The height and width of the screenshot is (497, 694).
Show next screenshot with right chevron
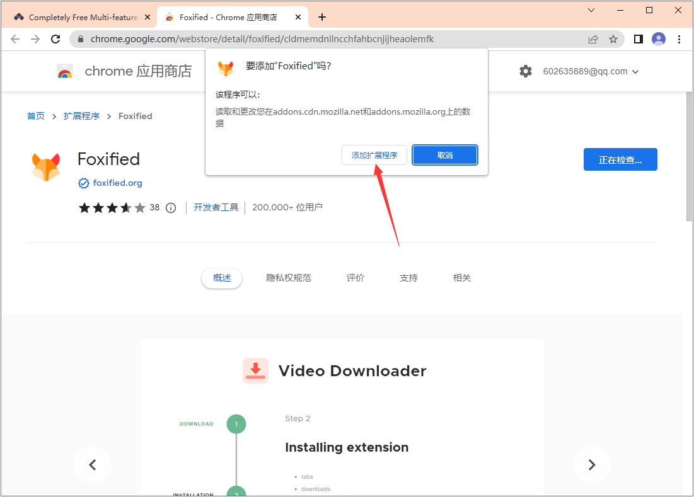(x=592, y=465)
